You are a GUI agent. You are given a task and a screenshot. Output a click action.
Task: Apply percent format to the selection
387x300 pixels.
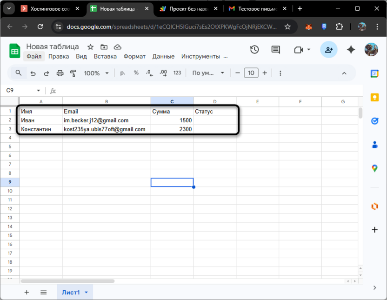(136, 73)
